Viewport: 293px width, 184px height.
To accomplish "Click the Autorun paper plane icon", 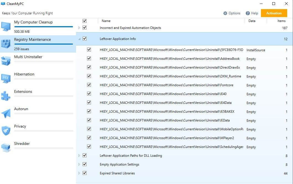I will (x=6, y=113).
